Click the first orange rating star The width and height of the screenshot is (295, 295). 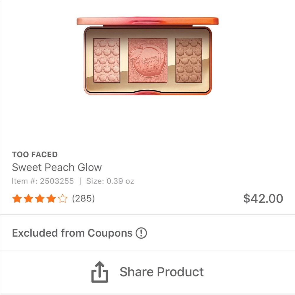17,198
